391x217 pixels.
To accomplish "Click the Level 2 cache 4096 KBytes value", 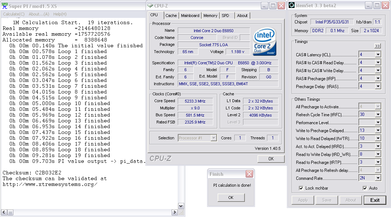I will (x=260, y=115).
